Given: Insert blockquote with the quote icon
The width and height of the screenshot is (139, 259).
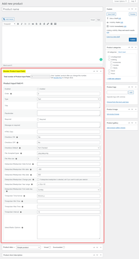Looking at the screenshot, I should pos(33,24).
